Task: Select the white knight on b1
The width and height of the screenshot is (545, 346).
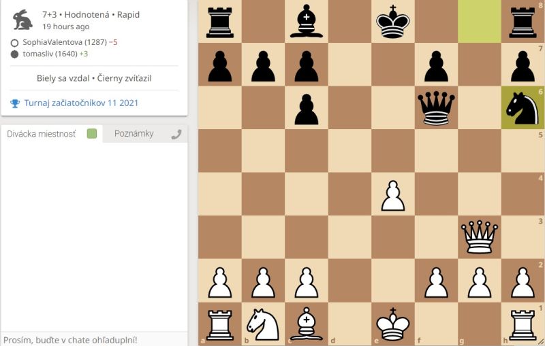Action: [263, 324]
